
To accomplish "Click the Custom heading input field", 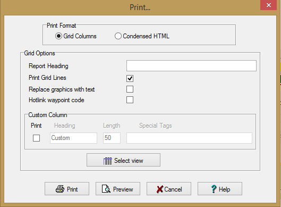I will (73, 138).
